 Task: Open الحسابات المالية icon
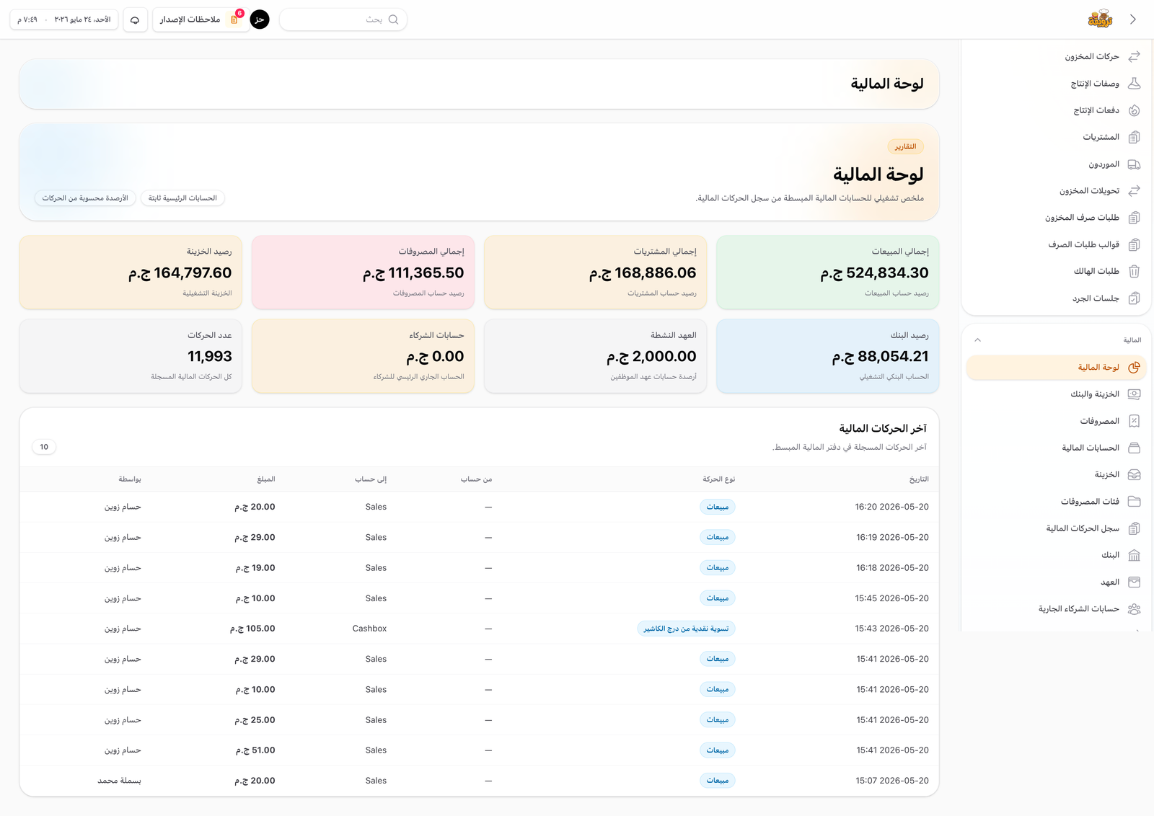pyautogui.click(x=1134, y=448)
